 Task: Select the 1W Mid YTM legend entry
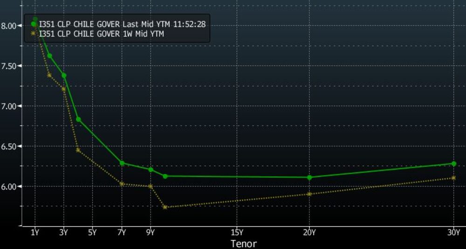point(101,34)
